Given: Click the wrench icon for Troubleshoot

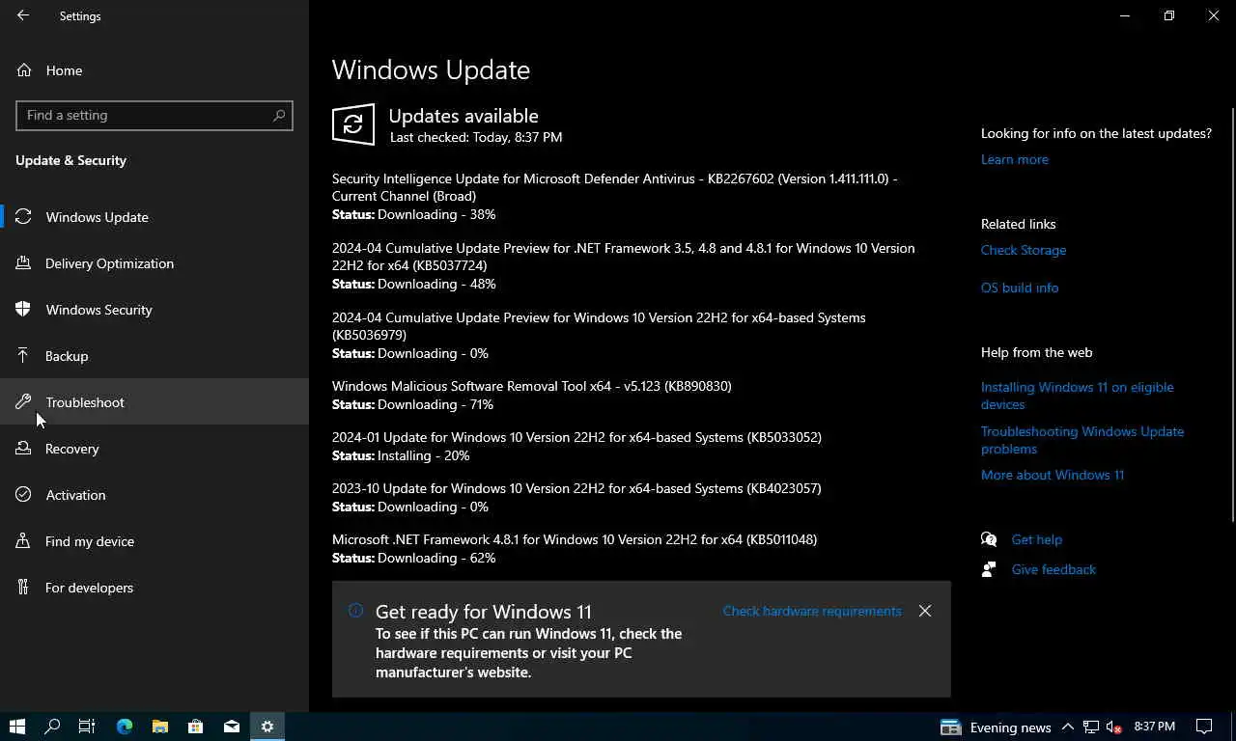Looking at the screenshot, I should coord(23,402).
